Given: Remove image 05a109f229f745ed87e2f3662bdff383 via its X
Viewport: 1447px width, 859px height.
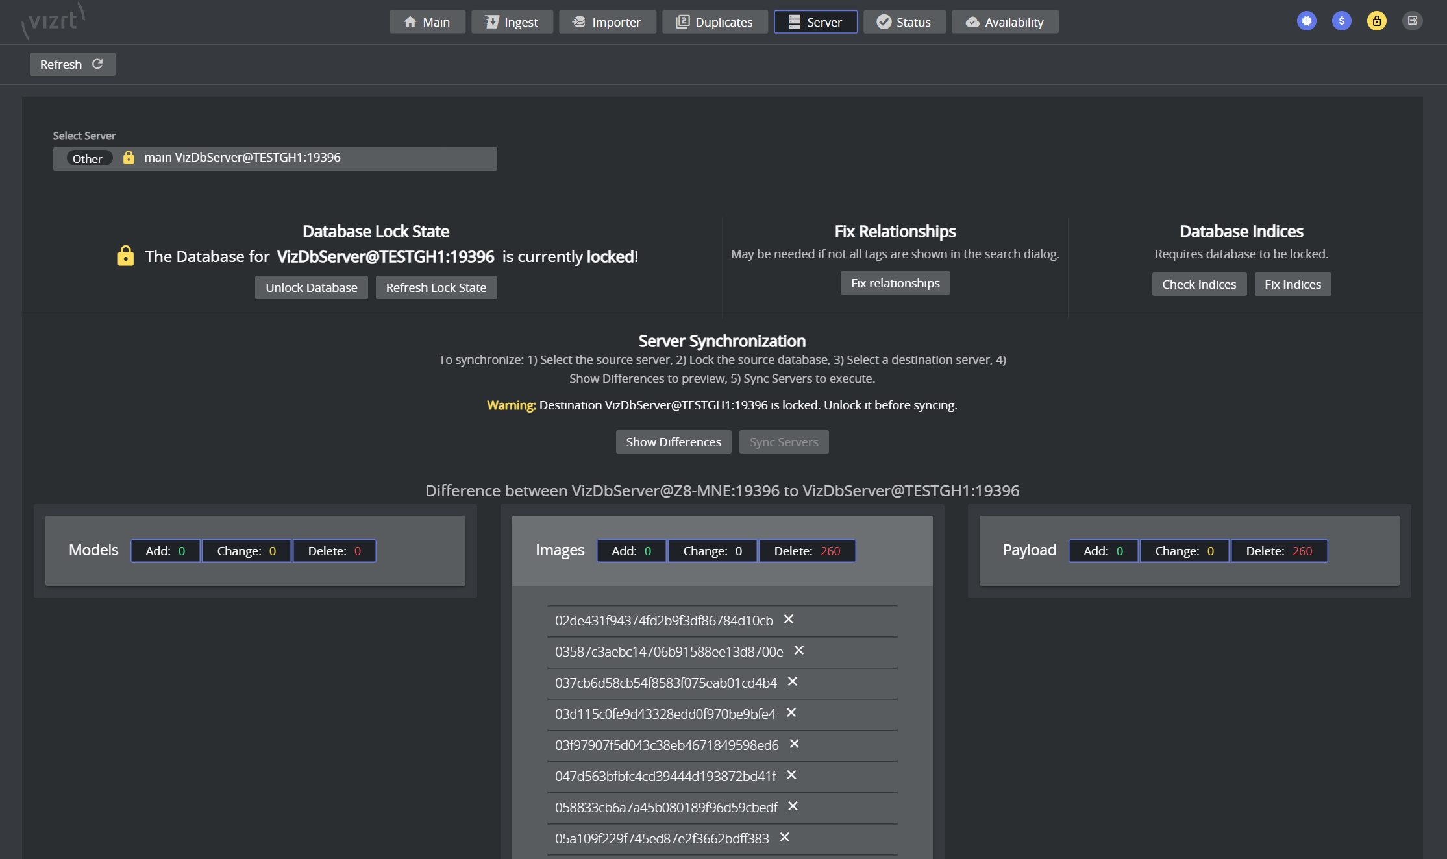Looking at the screenshot, I should [x=785, y=838].
